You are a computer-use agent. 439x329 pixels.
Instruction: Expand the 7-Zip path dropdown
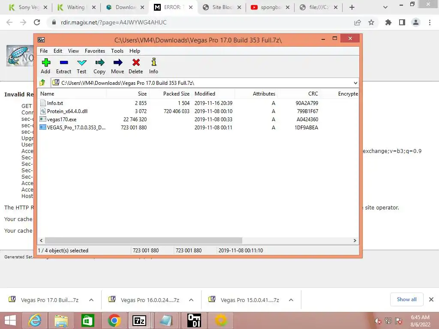355,83
